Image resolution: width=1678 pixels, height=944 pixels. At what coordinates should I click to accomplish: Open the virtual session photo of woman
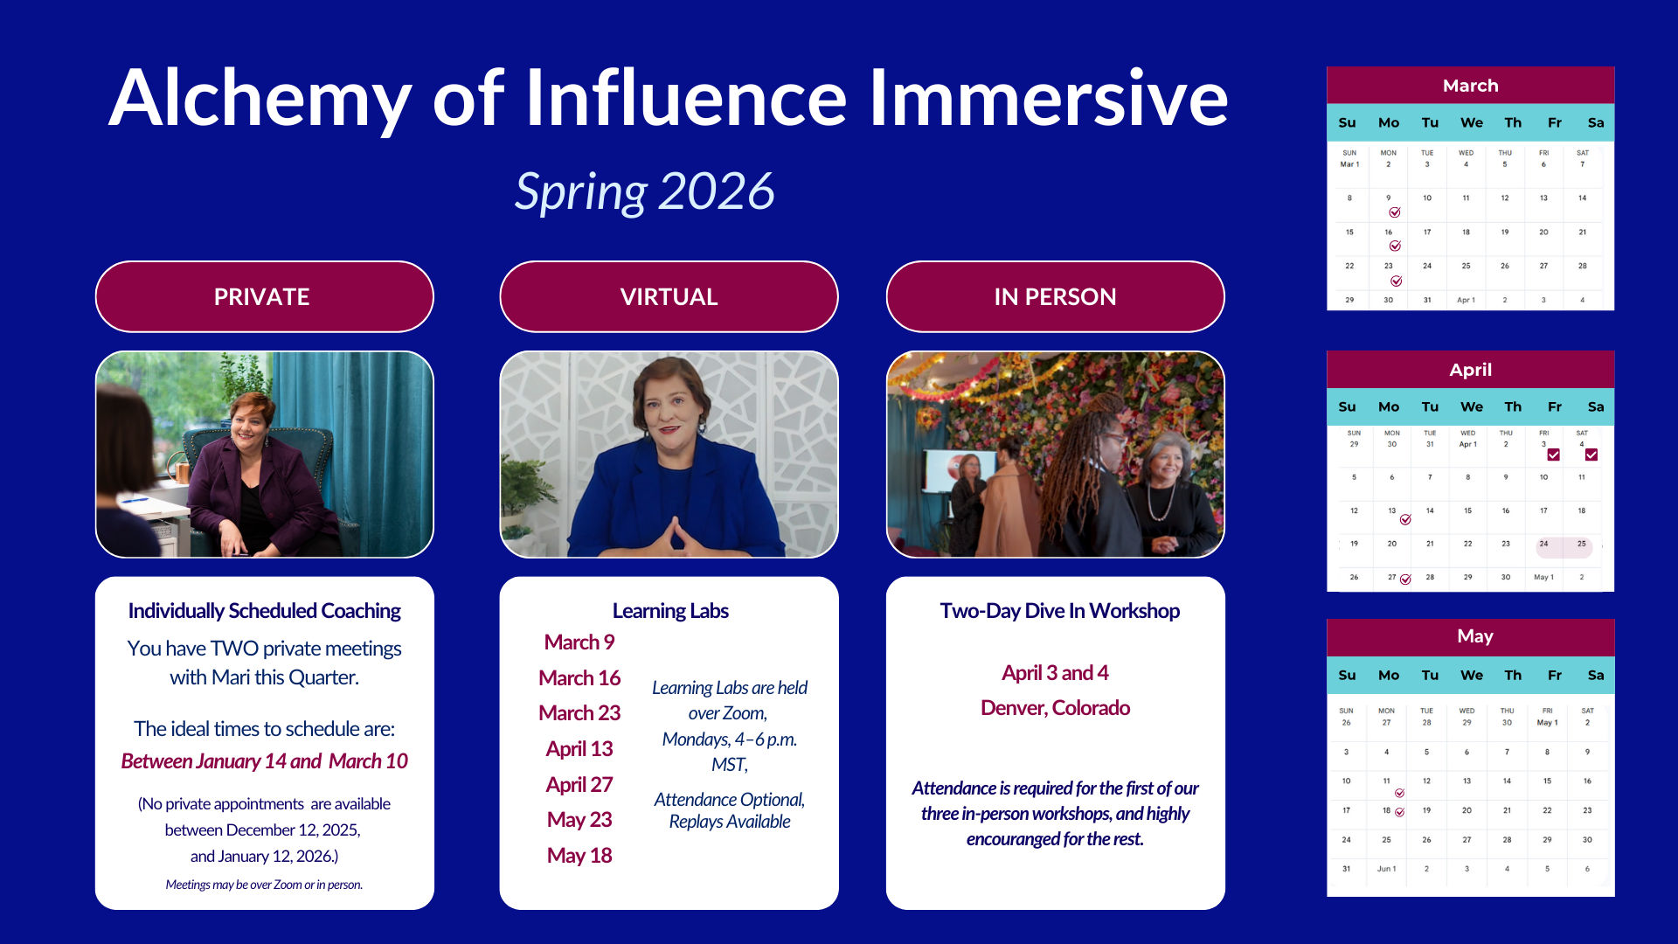(669, 454)
